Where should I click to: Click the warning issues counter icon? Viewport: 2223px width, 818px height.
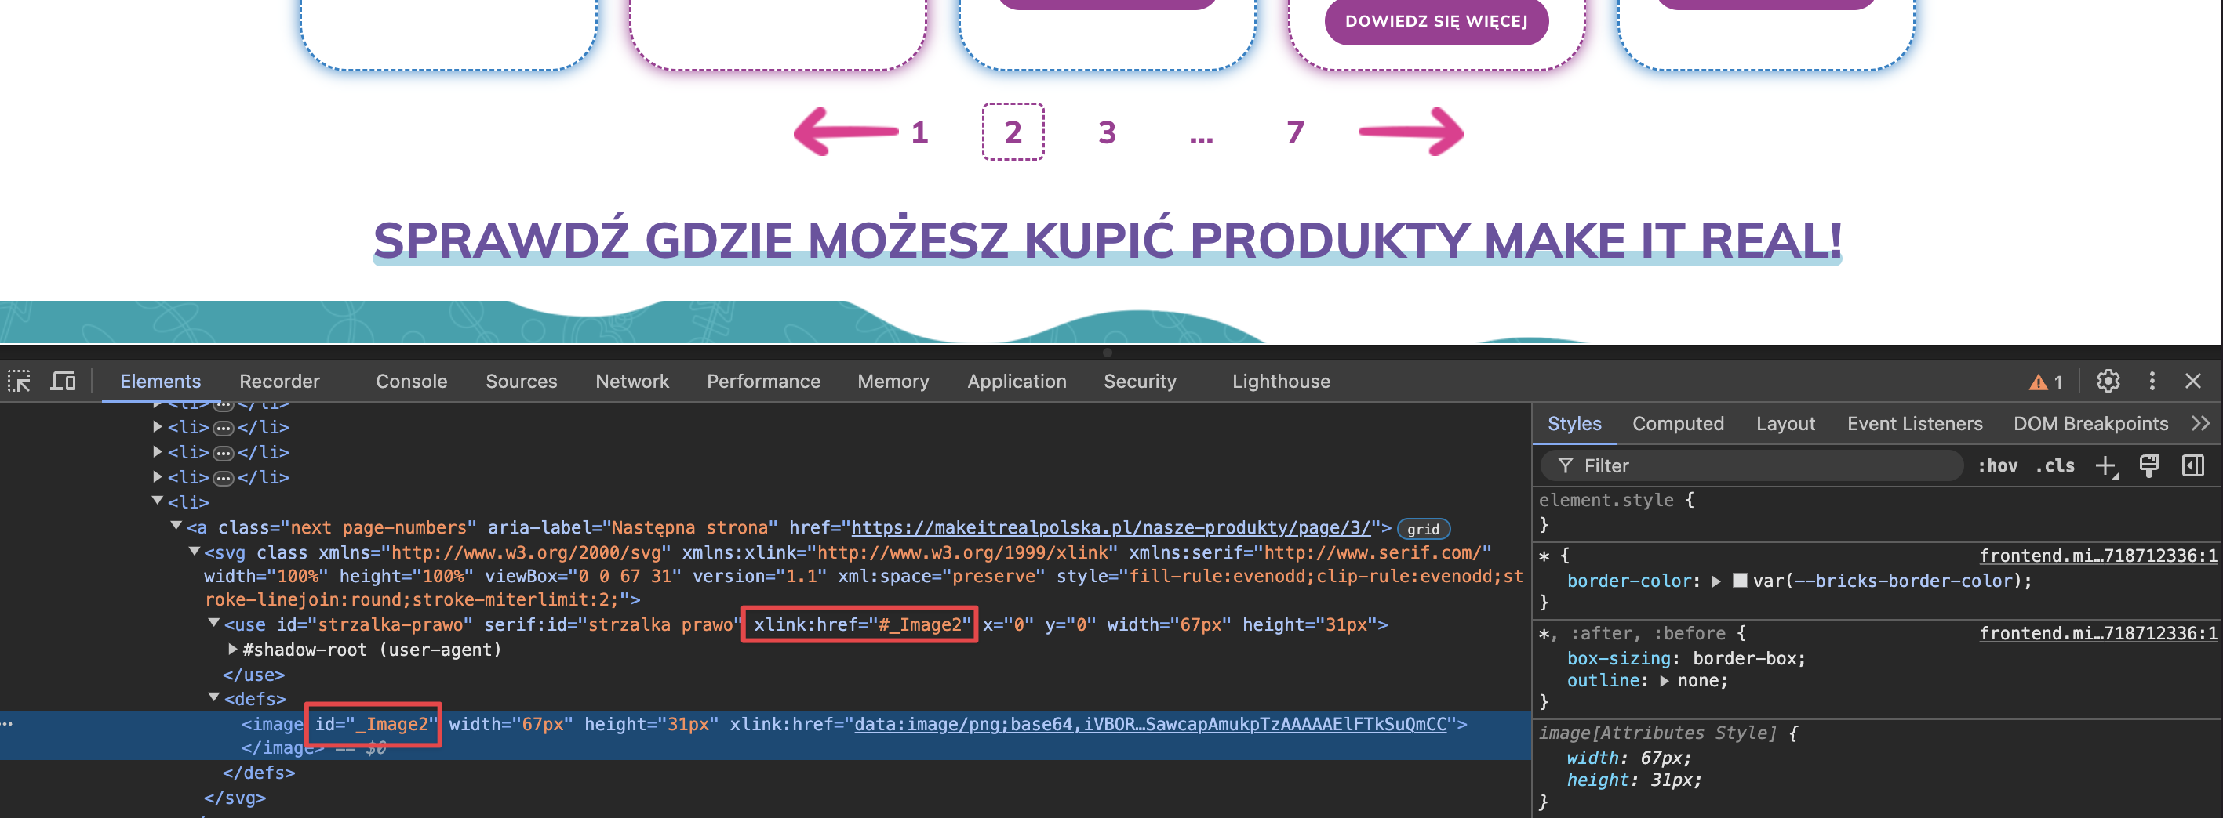pyautogui.click(x=2046, y=382)
